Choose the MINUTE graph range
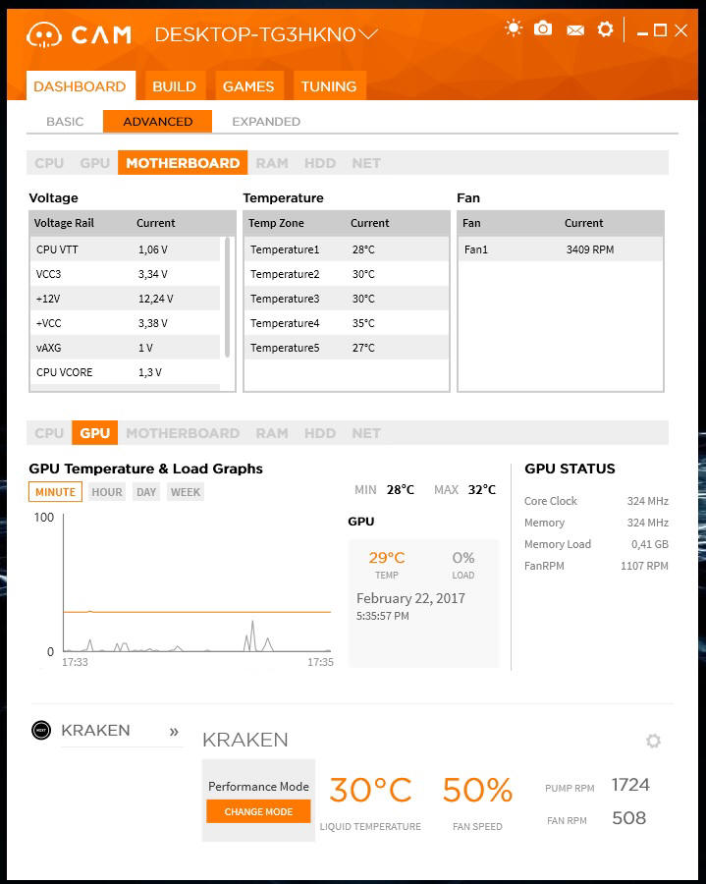706x884 pixels. [55, 492]
